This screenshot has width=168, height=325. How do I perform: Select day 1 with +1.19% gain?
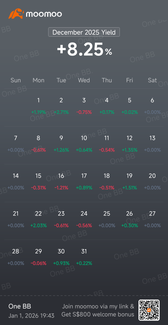pyautogui.click(x=38, y=106)
